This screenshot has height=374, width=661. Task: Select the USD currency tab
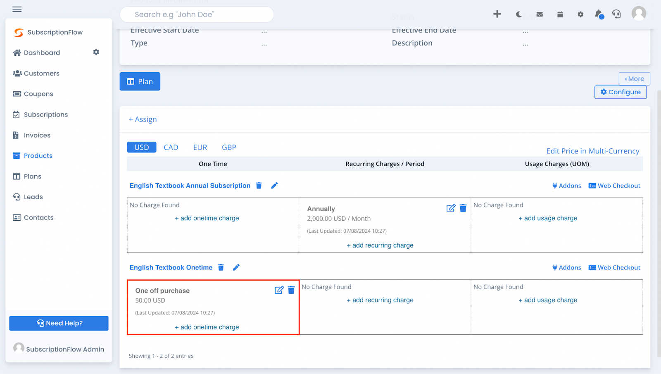pyautogui.click(x=141, y=147)
